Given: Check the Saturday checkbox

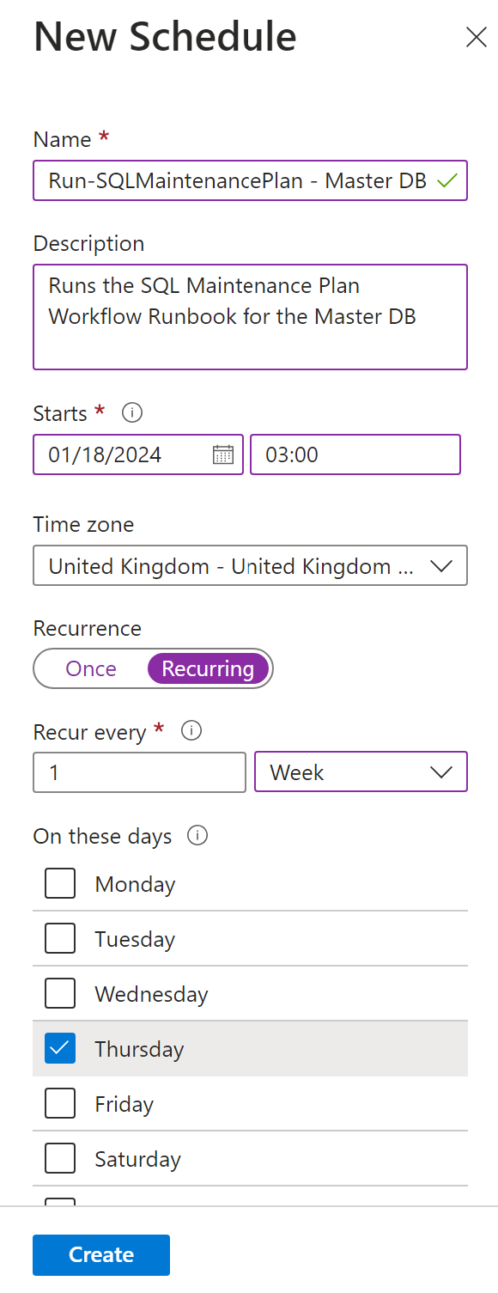Looking at the screenshot, I should tap(60, 1158).
